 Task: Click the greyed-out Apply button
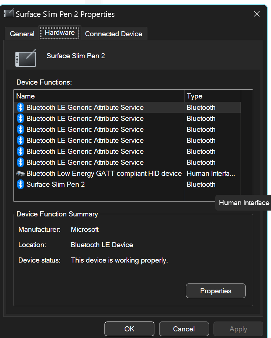(x=238, y=329)
